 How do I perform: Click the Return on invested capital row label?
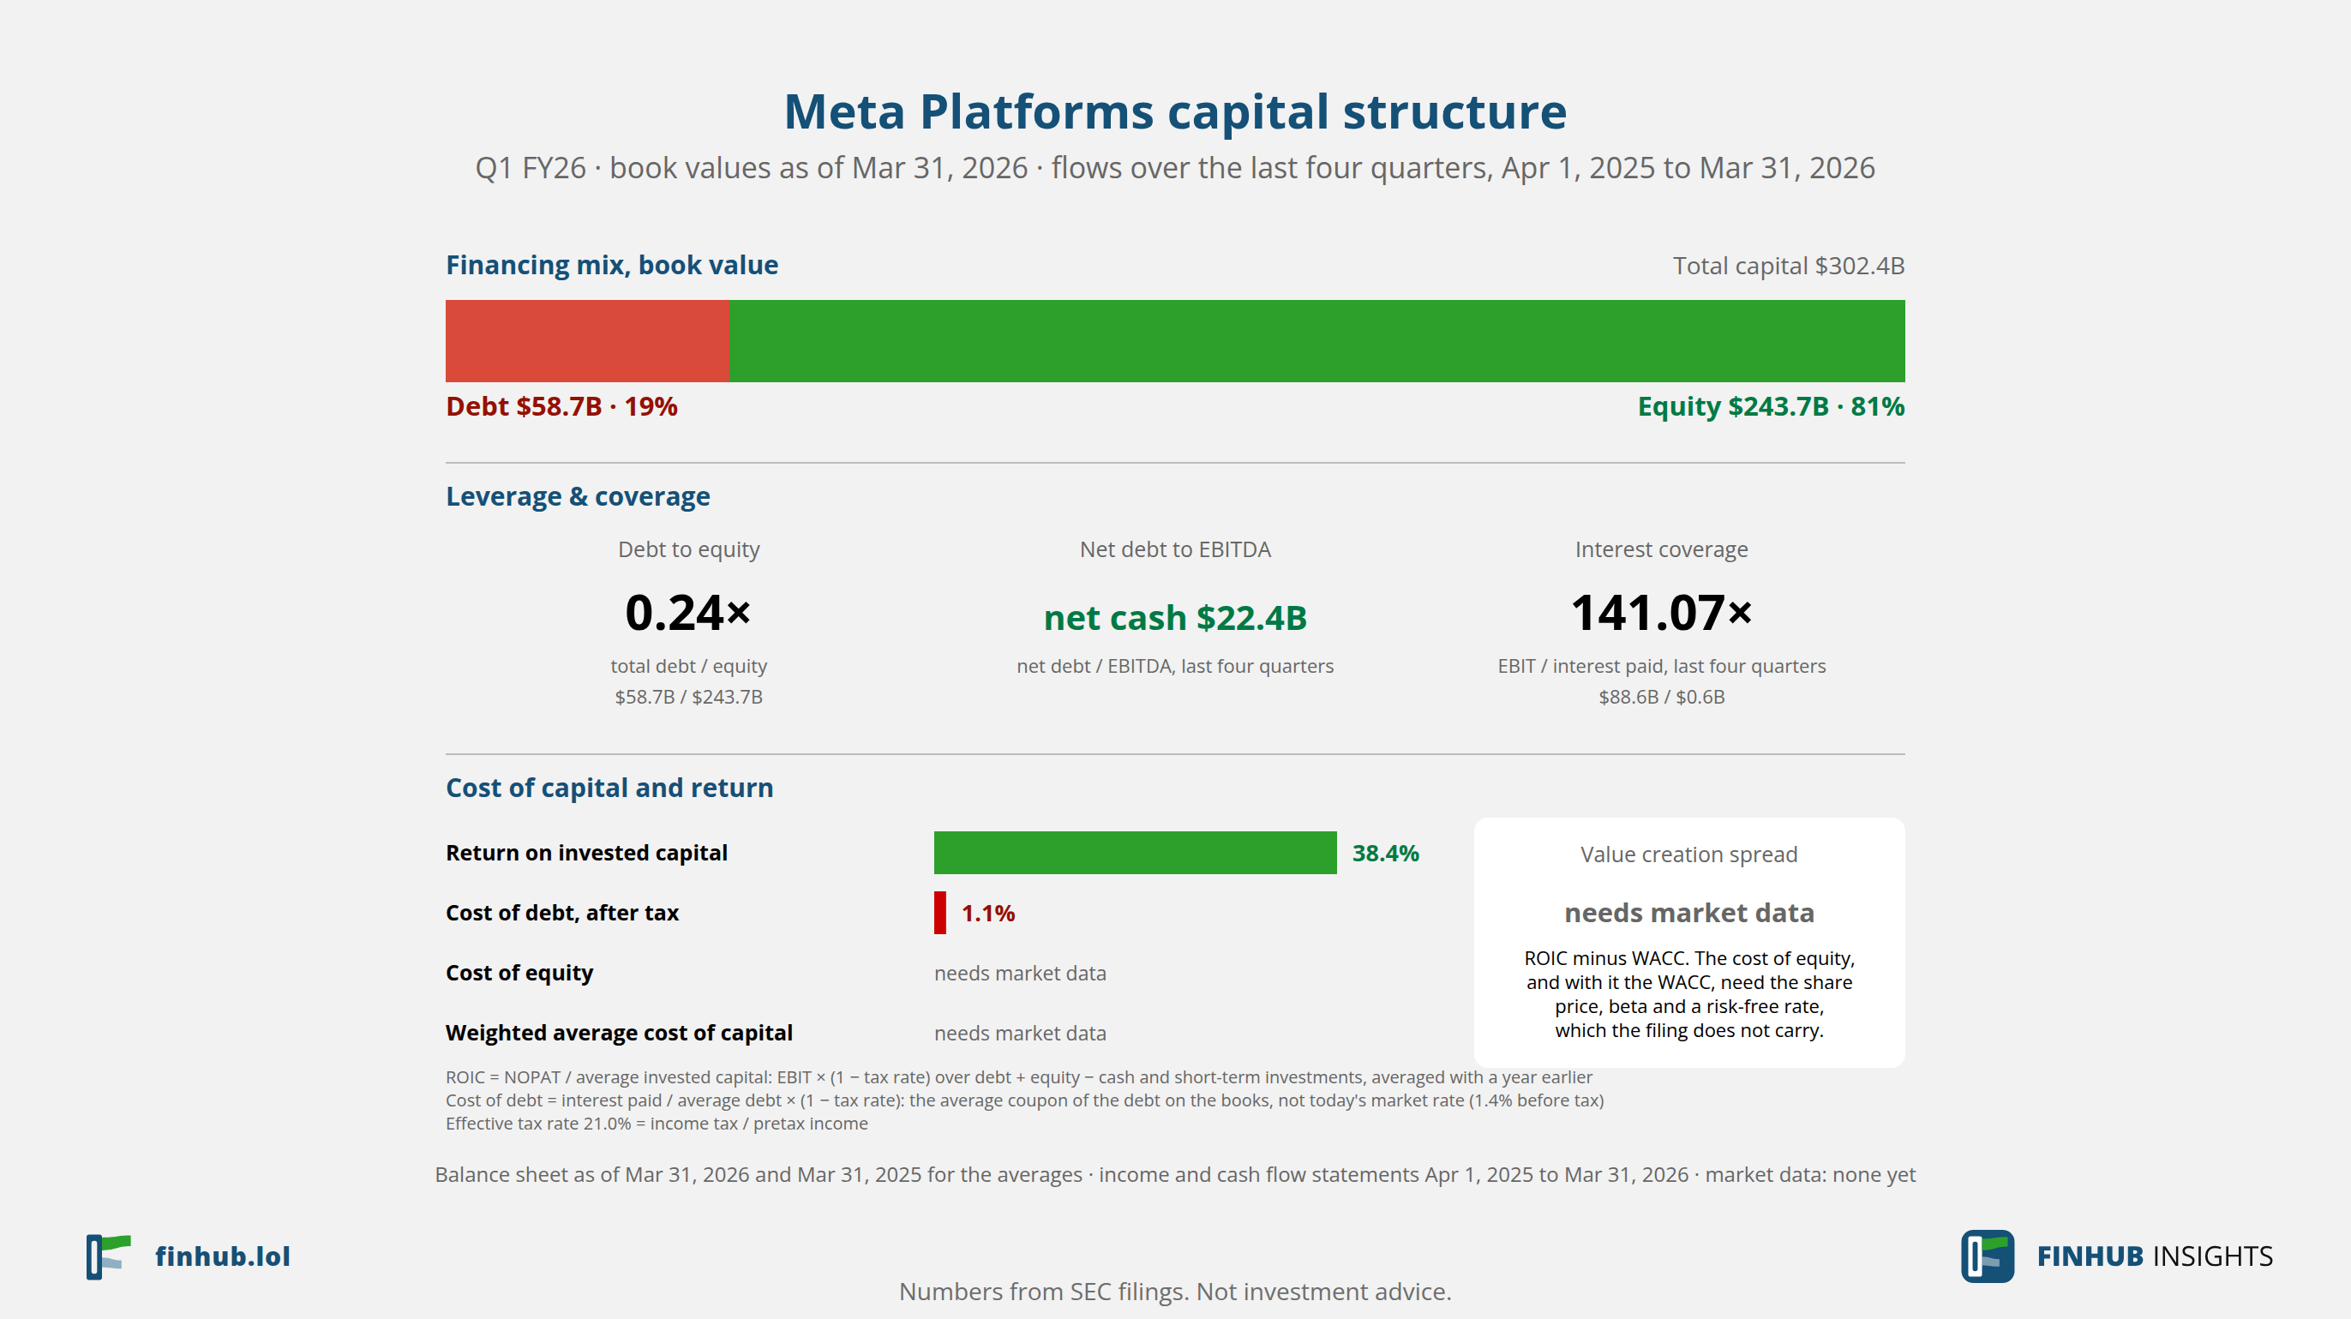click(x=586, y=853)
